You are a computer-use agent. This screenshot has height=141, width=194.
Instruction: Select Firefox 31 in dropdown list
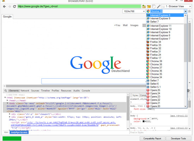coord(165,51)
